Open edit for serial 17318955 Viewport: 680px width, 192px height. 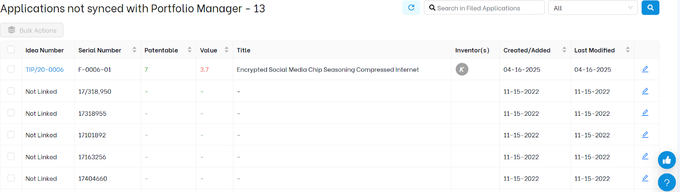[x=645, y=113]
